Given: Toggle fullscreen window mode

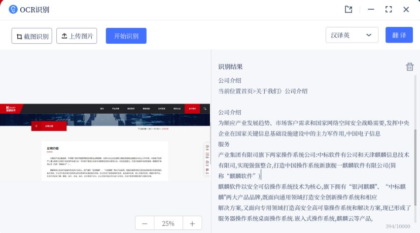Looking at the screenshot, I should [x=389, y=10].
